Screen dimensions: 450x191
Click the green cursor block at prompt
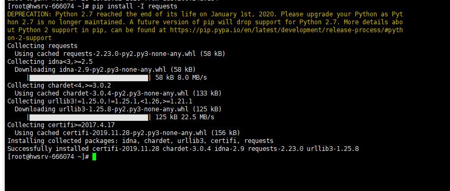(94, 157)
